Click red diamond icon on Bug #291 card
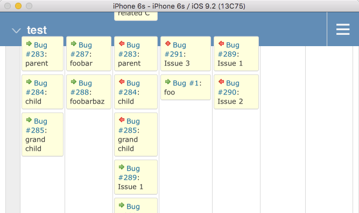The width and height of the screenshot is (359, 213). [168, 43]
